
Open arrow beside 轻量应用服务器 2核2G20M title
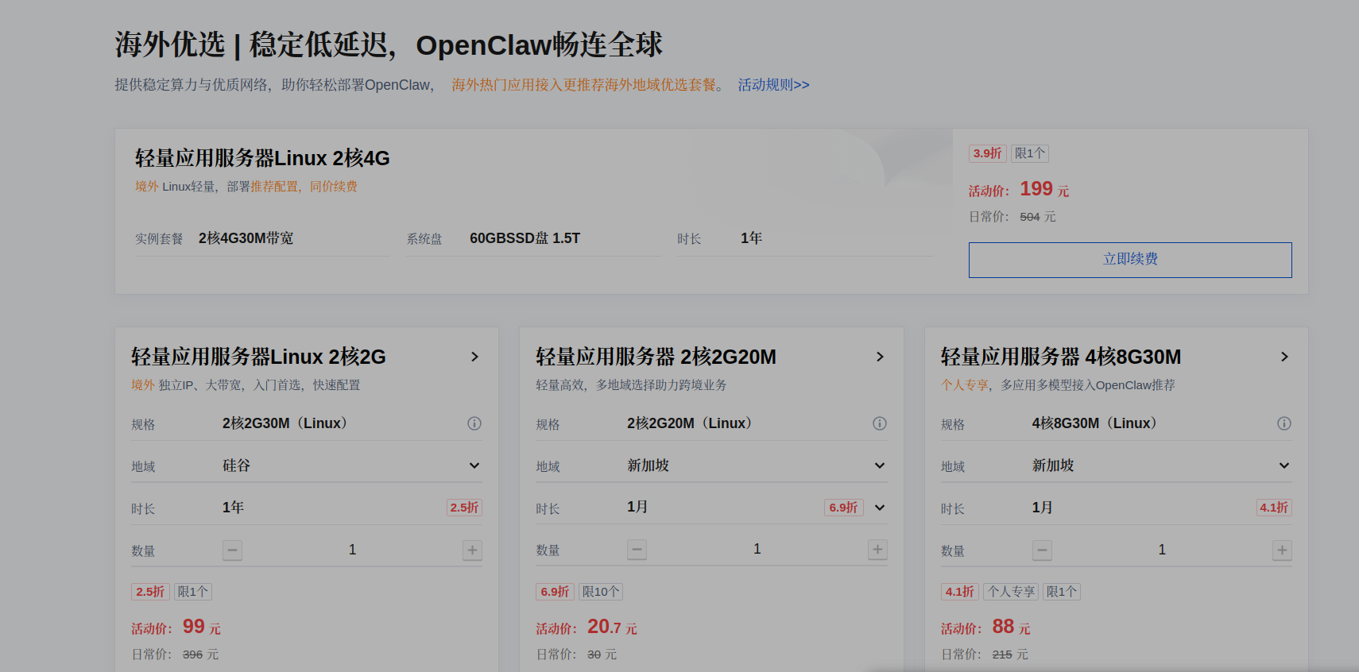point(880,357)
